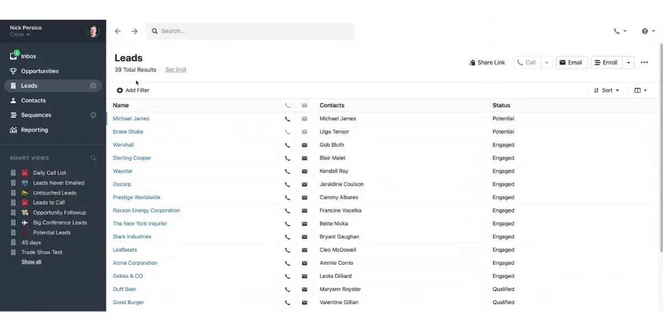Open Trade Show Test smart view
Viewport: 663px width, 331px height.
coord(42,253)
